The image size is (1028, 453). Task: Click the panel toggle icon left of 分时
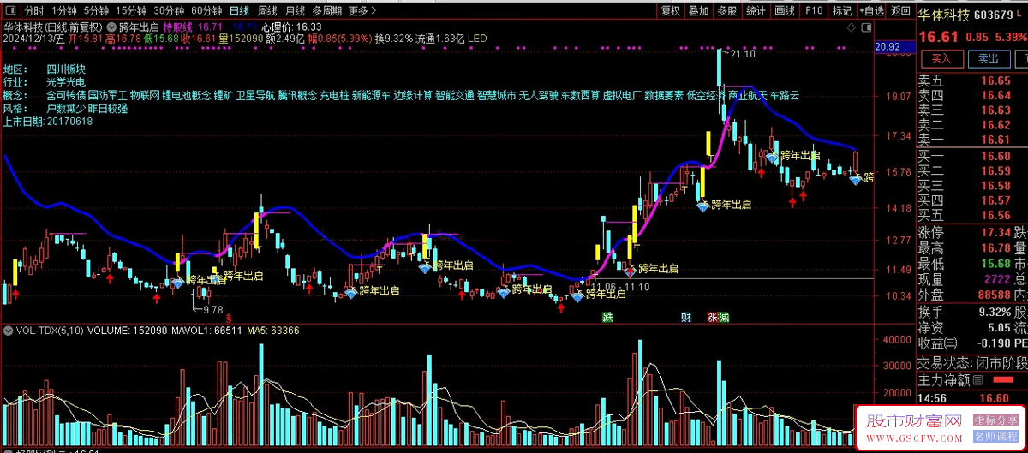point(9,11)
